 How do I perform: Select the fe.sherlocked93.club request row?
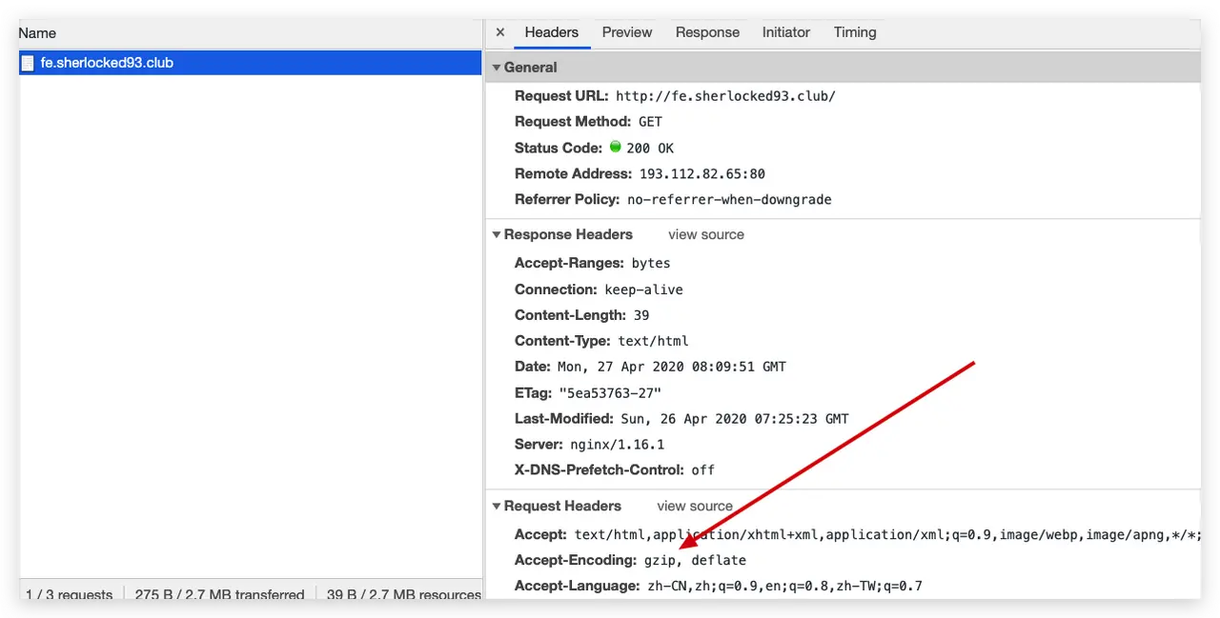point(251,63)
